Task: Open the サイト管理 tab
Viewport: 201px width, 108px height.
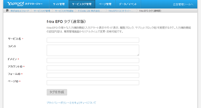Action: (59, 4)
